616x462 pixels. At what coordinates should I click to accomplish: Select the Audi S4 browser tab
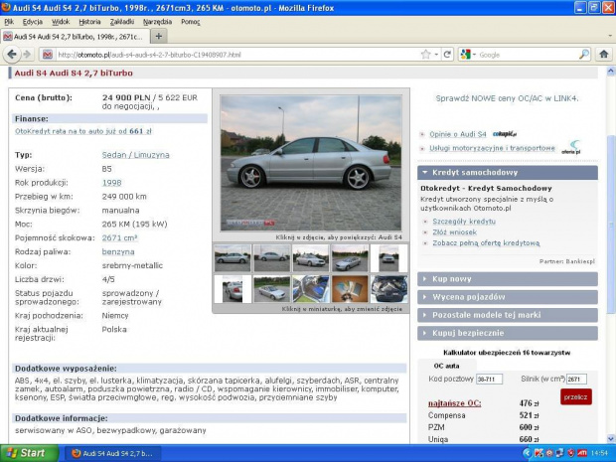[x=75, y=37]
